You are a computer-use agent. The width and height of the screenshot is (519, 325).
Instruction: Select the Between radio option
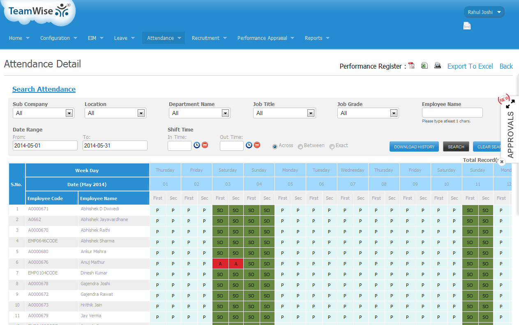pyautogui.click(x=300, y=146)
